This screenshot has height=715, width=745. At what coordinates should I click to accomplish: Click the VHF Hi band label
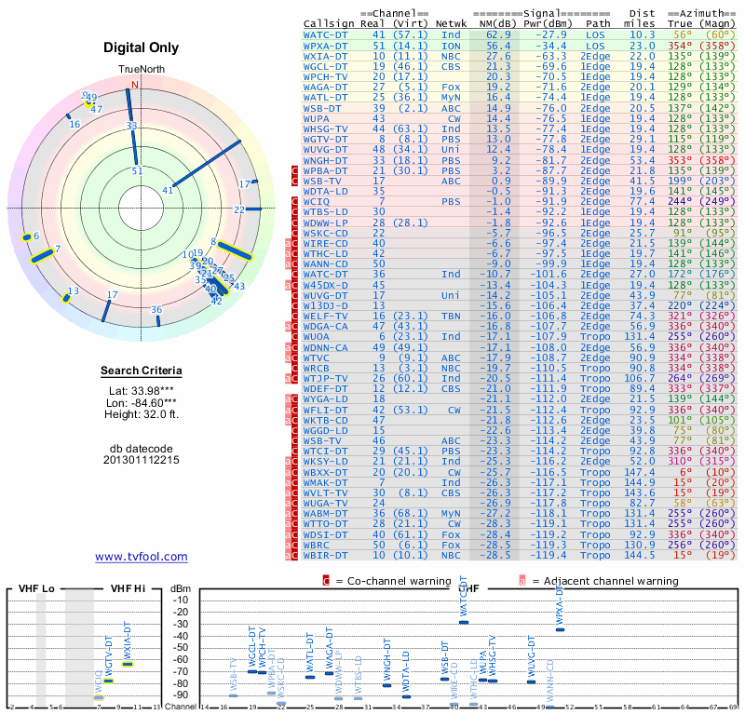tap(128, 588)
